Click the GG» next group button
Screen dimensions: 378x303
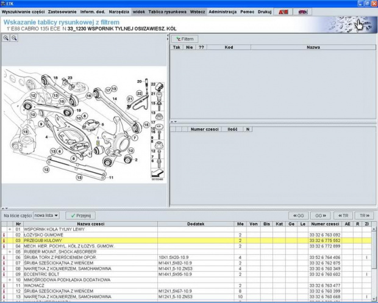(x=320, y=216)
